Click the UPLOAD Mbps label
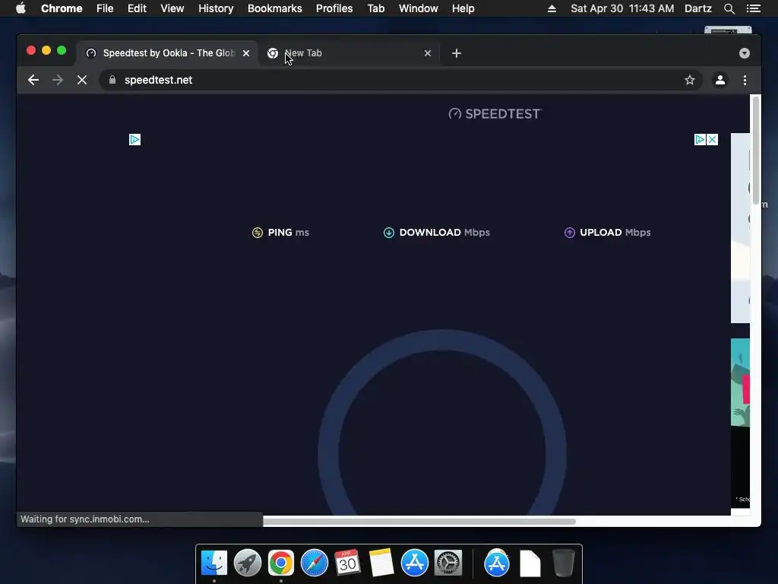 615,233
